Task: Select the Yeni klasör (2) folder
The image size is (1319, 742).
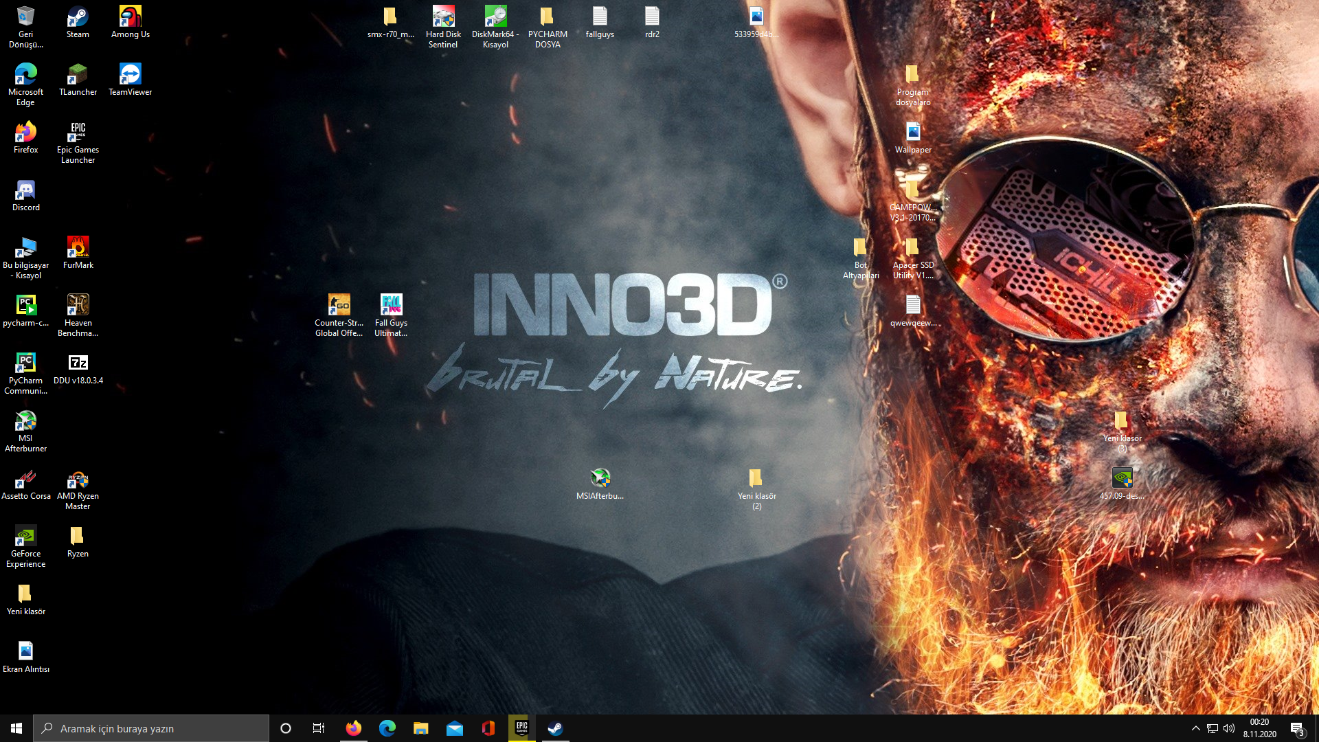Action: click(x=756, y=488)
